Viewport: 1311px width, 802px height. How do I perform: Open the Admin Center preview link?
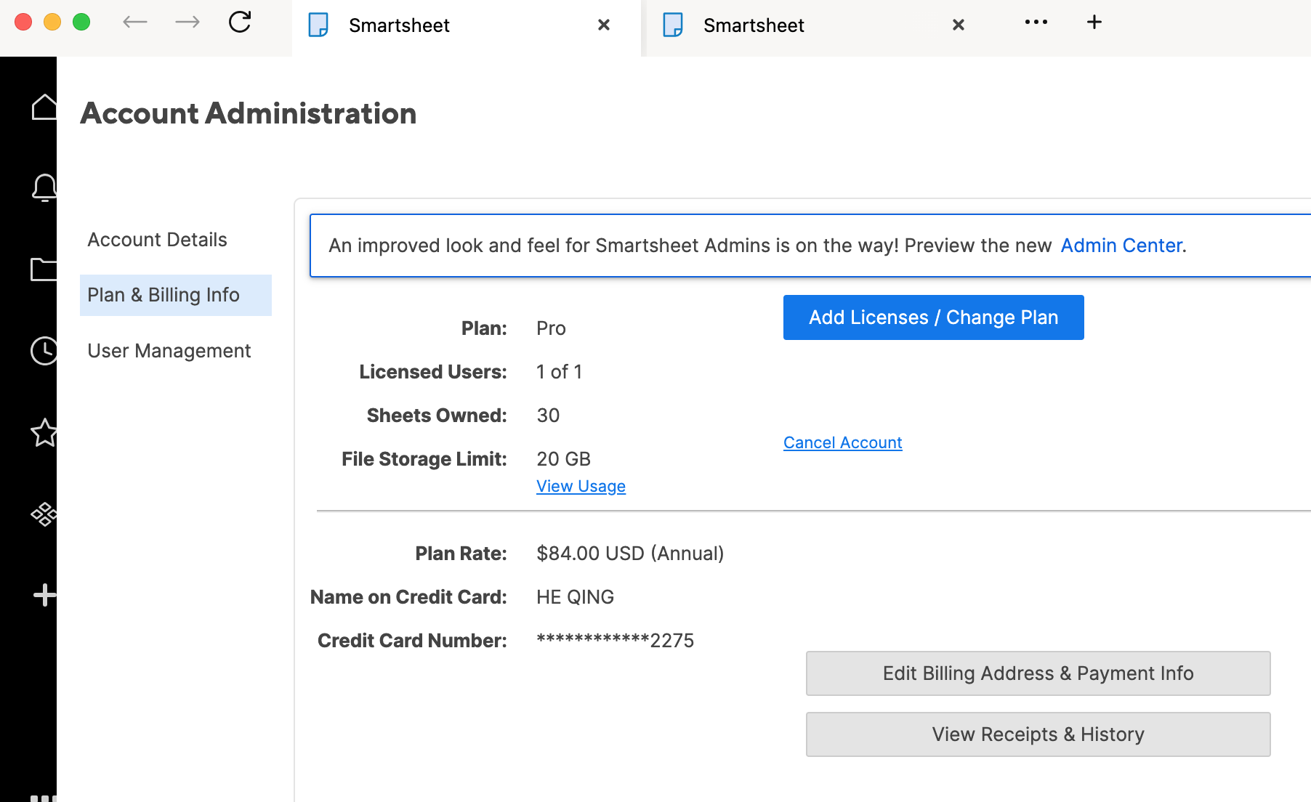click(x=1121, y=246)
